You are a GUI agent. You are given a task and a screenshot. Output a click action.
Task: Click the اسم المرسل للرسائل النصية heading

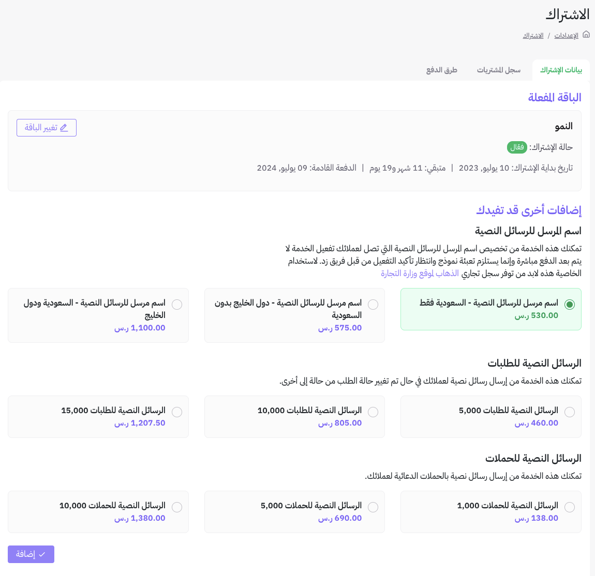[x=528, y=231]
